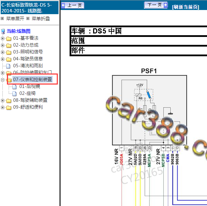Click document icon of 05-清洗和雨刮
Screen dimensions: 207x206
coord(8,66)
